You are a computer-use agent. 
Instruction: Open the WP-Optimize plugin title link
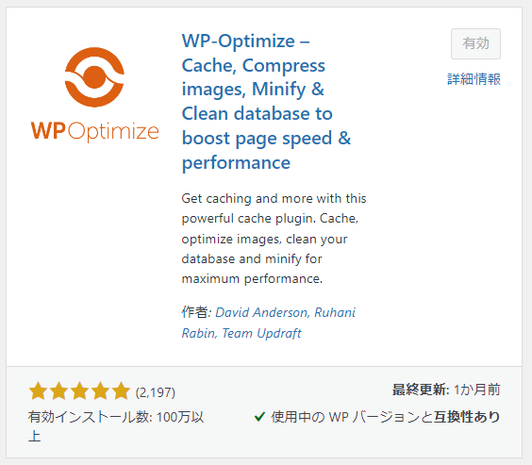pyautogui.click(x=266, y=102)
